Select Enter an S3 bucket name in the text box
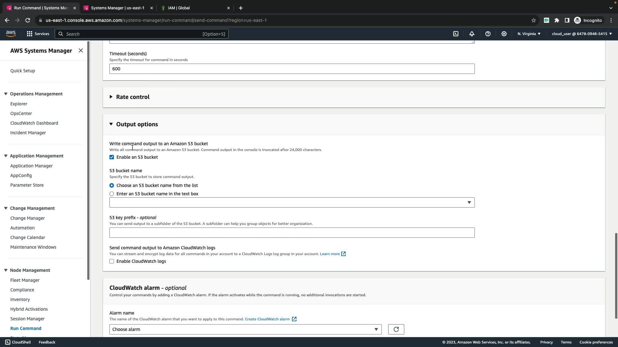618x347 pixels. 112,194
